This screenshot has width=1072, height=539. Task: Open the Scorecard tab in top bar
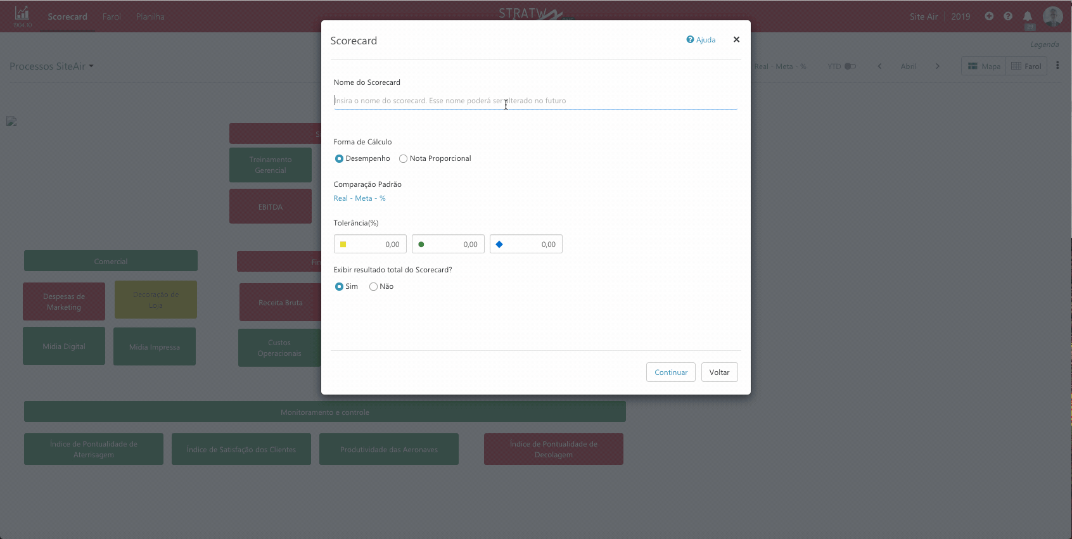(x=67, y=16)
